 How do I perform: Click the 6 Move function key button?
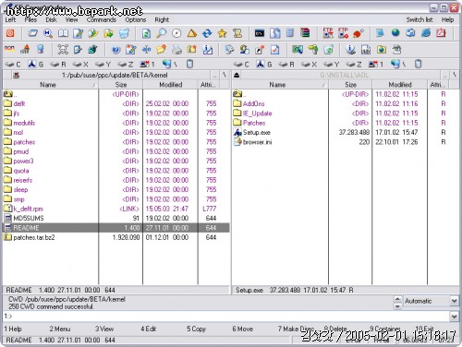[x=243, y=329]
